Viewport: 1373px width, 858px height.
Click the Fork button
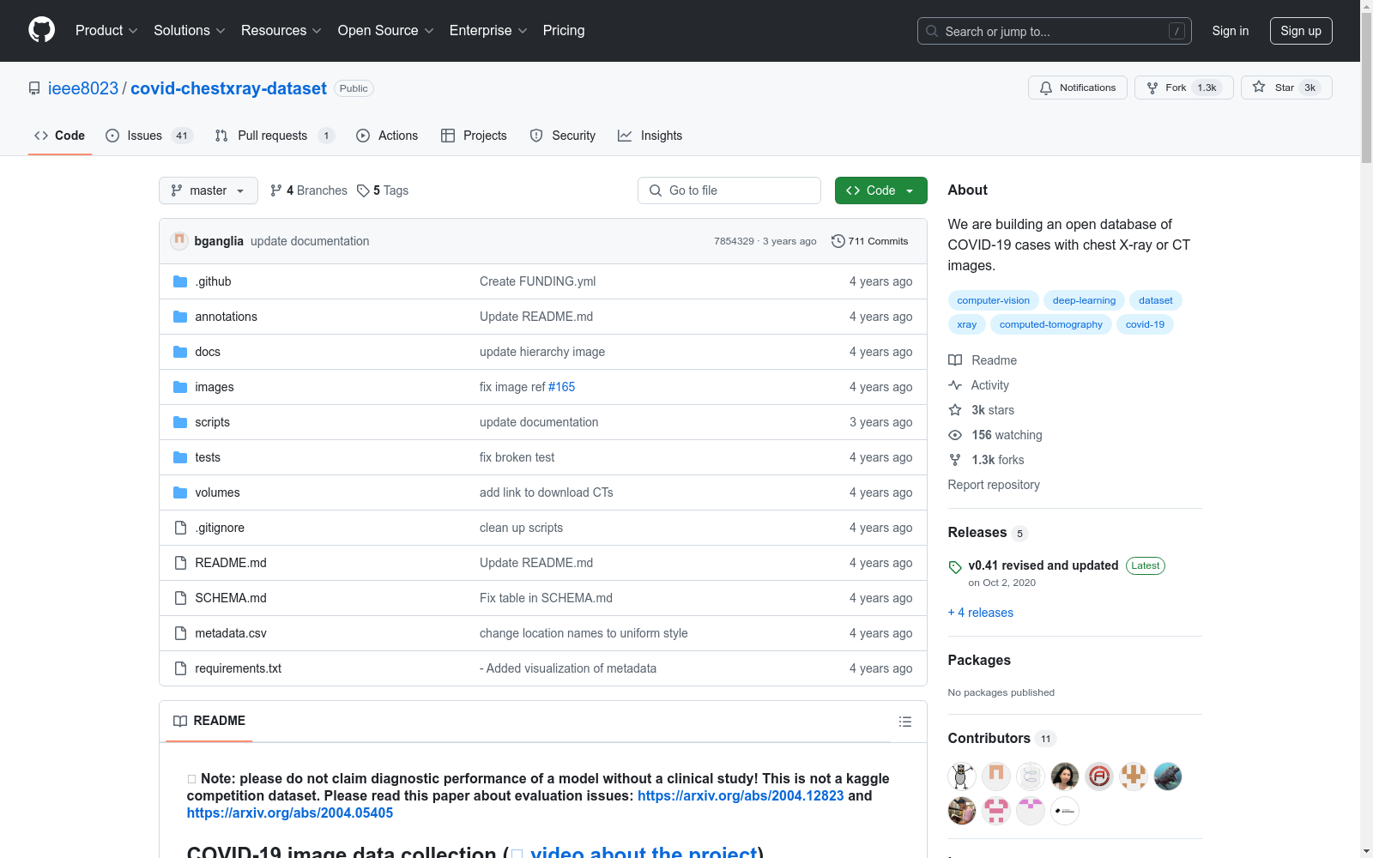click(1183, 88)
